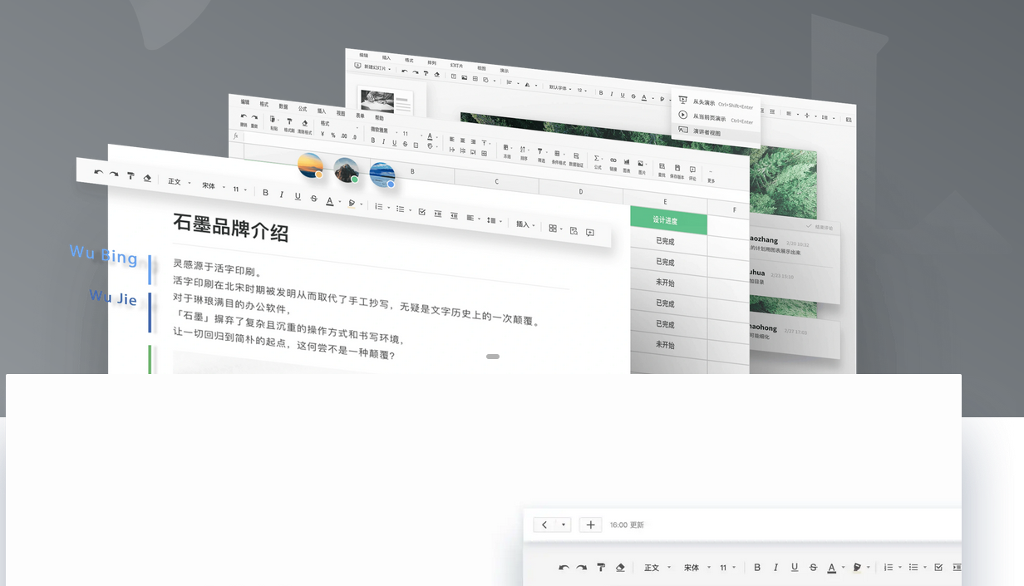
Task: Click the 设计进度 header cell
Action: coord(668,219)
